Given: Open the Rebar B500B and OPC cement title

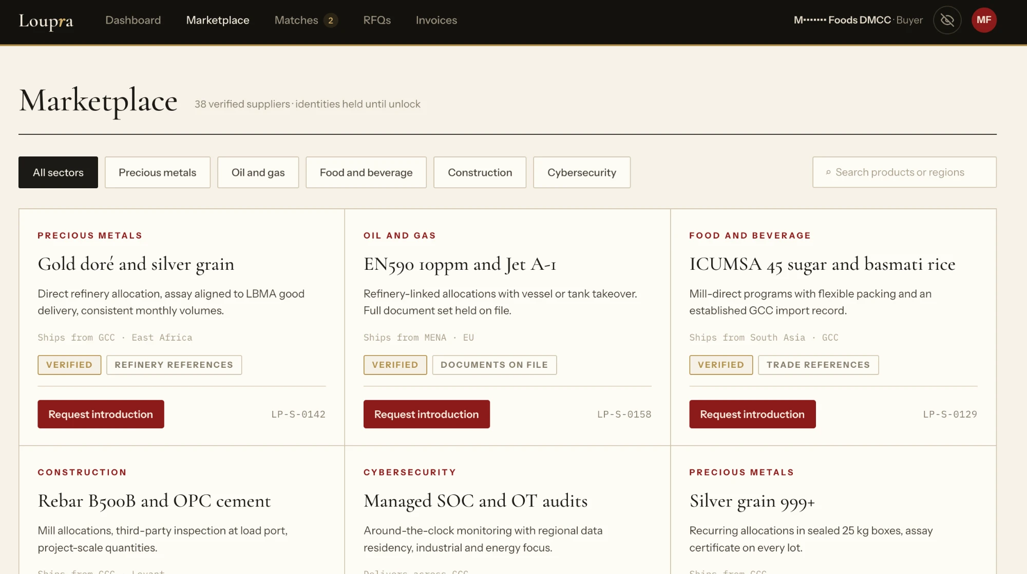Looking at the screenshot, I should pyautogui.click(x=154, y=501).
